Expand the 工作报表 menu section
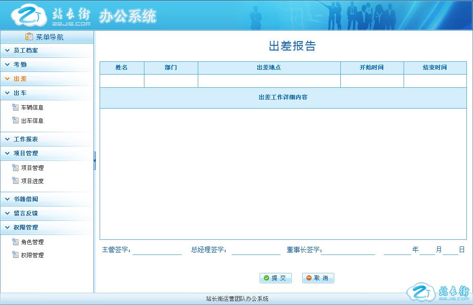 point(25,139)
